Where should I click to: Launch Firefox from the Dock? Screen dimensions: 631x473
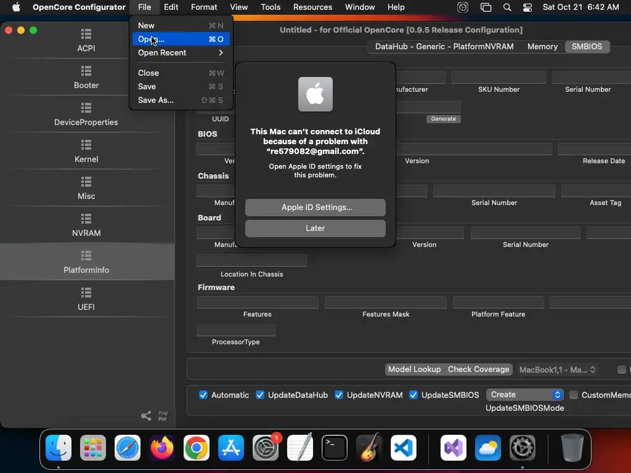(162, 448)
